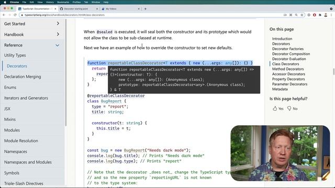Jump to Decorator Evaluation section
Screen dimensions: 335x188
click(289, 59)
